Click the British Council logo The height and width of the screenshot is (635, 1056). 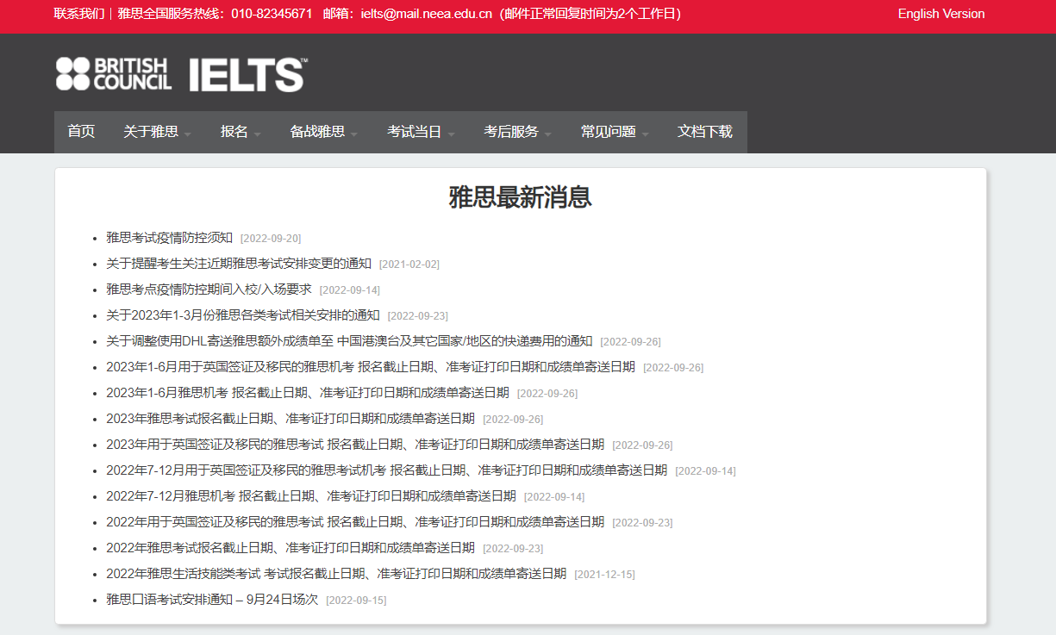114,74
